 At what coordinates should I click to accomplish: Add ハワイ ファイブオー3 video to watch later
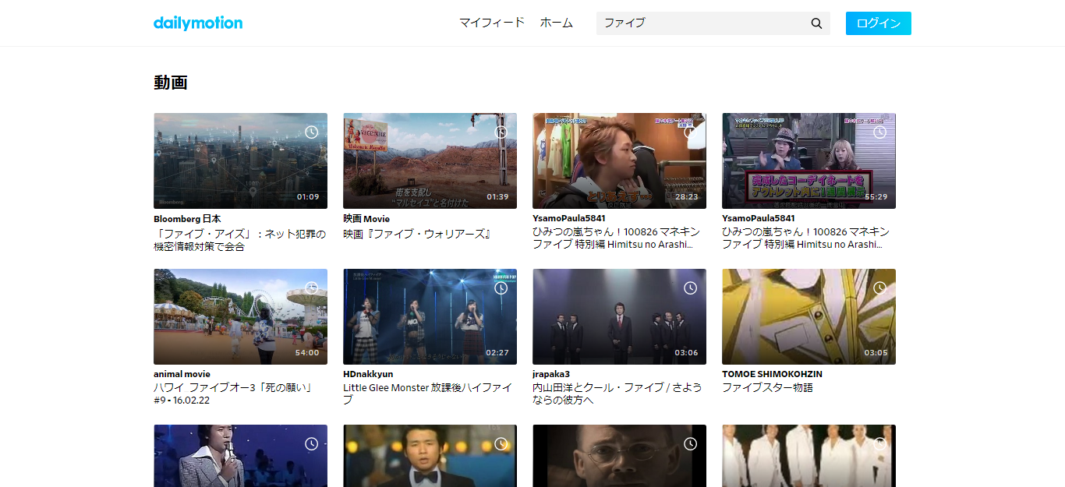[312, 288]
